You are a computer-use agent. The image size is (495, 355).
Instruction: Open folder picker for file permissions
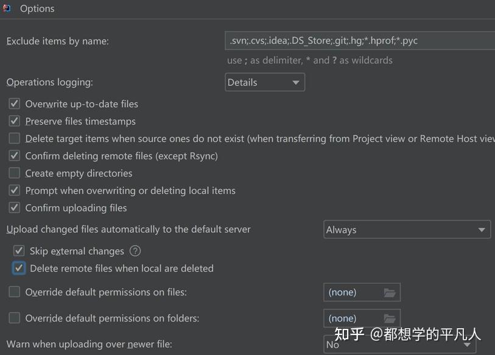[x=390, y=292]
